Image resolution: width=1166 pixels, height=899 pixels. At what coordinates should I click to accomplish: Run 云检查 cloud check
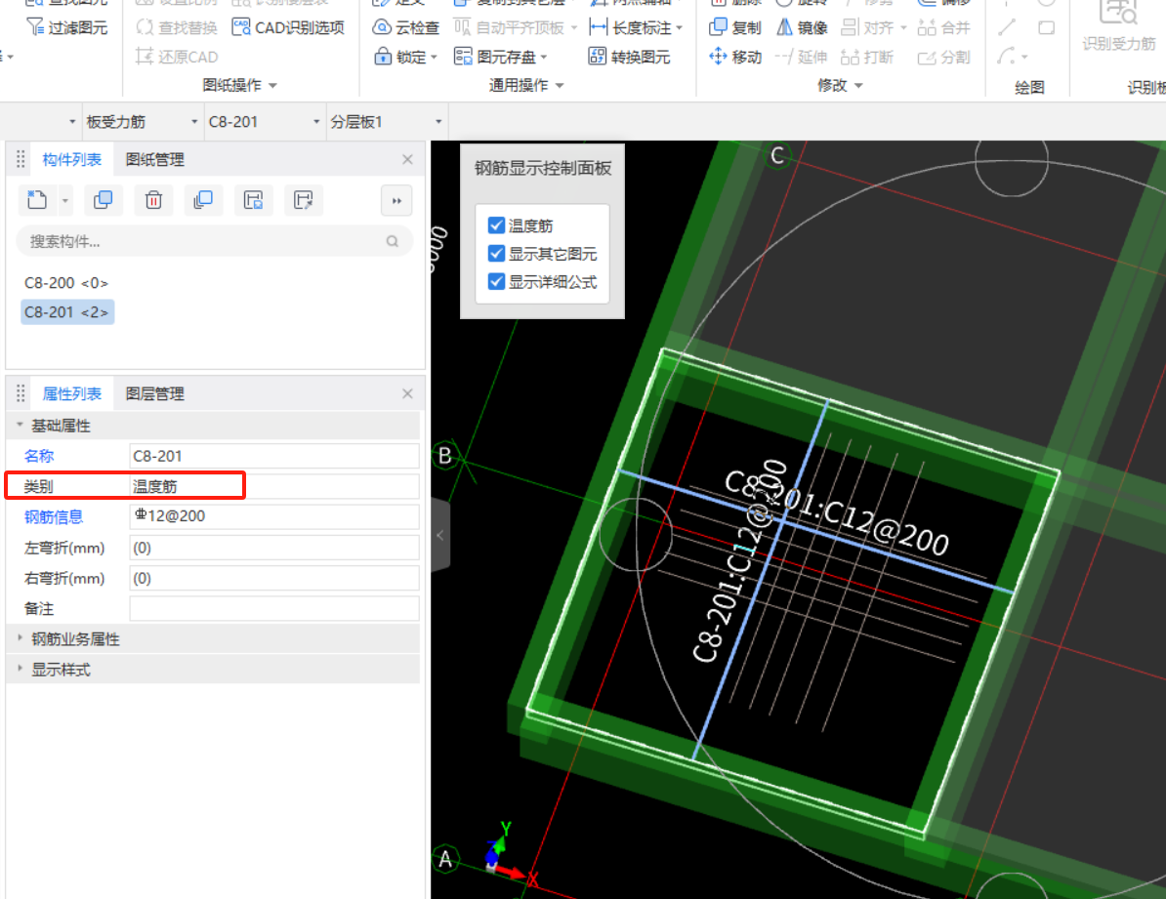[x=406, y=27]
